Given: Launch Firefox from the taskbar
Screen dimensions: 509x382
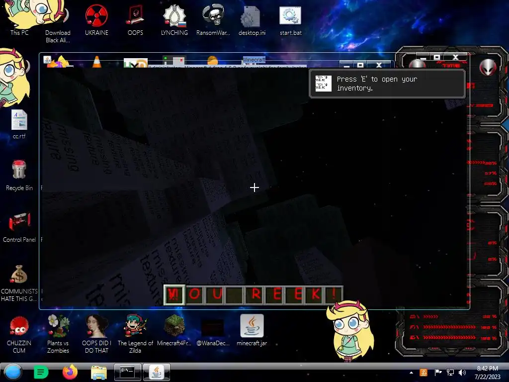Looking at the screenshot, I should point(70,372).
